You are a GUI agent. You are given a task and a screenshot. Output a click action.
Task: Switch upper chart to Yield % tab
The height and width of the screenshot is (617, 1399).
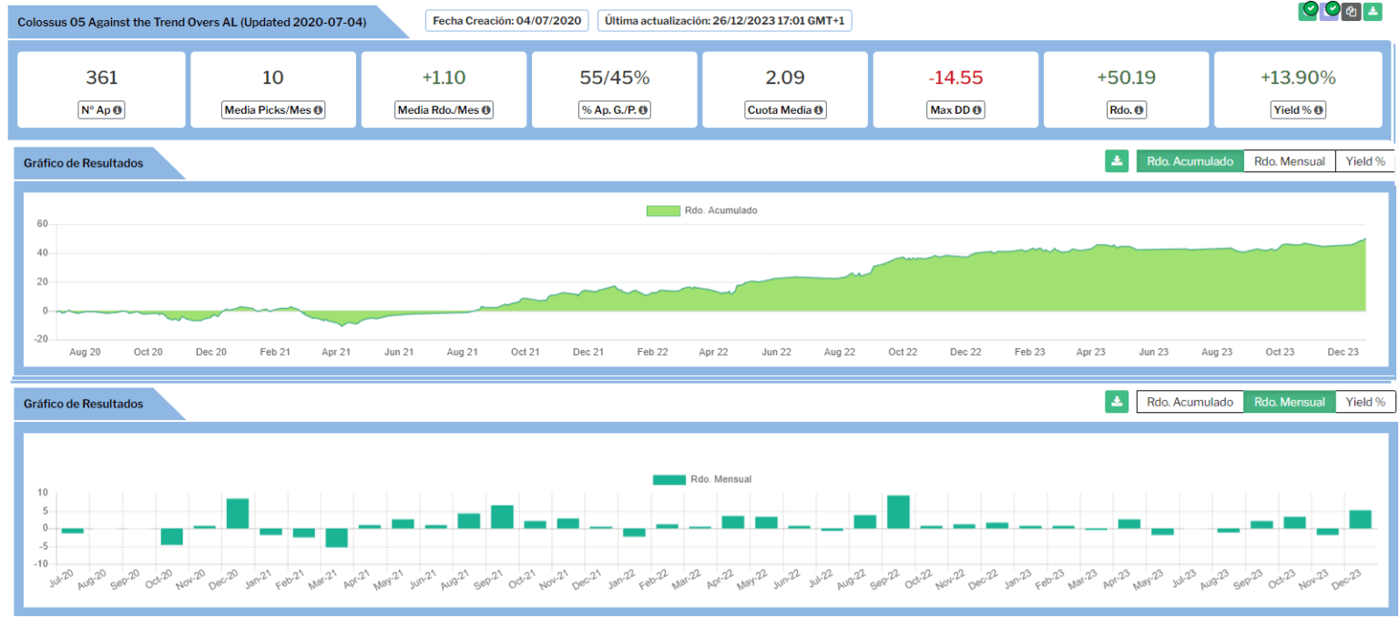(x=1364, y=161)
